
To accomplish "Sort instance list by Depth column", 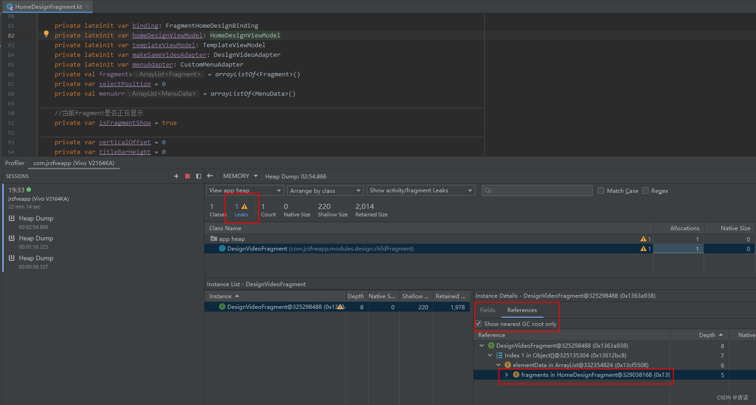I will coord(356,296).
